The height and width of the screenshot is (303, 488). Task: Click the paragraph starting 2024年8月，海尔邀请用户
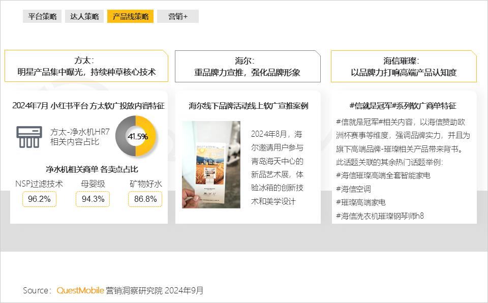(277, 168)
